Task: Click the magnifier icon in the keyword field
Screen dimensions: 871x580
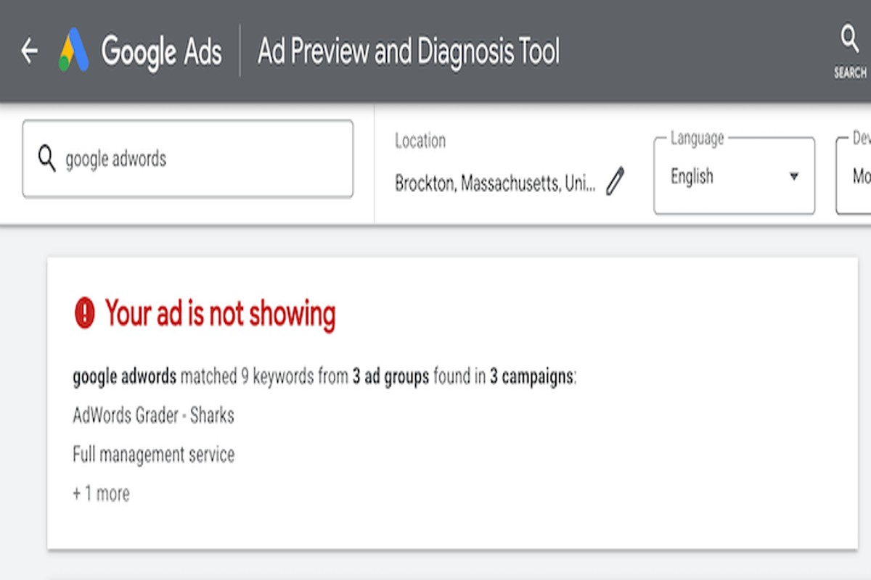Action: pos(46,158)
